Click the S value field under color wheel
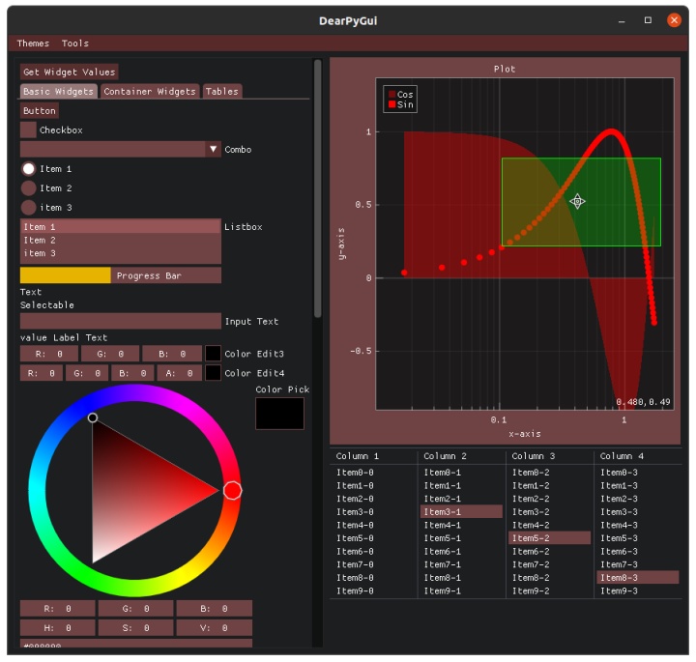This screenshot has width=696, height=662. (x=136, y=628)
